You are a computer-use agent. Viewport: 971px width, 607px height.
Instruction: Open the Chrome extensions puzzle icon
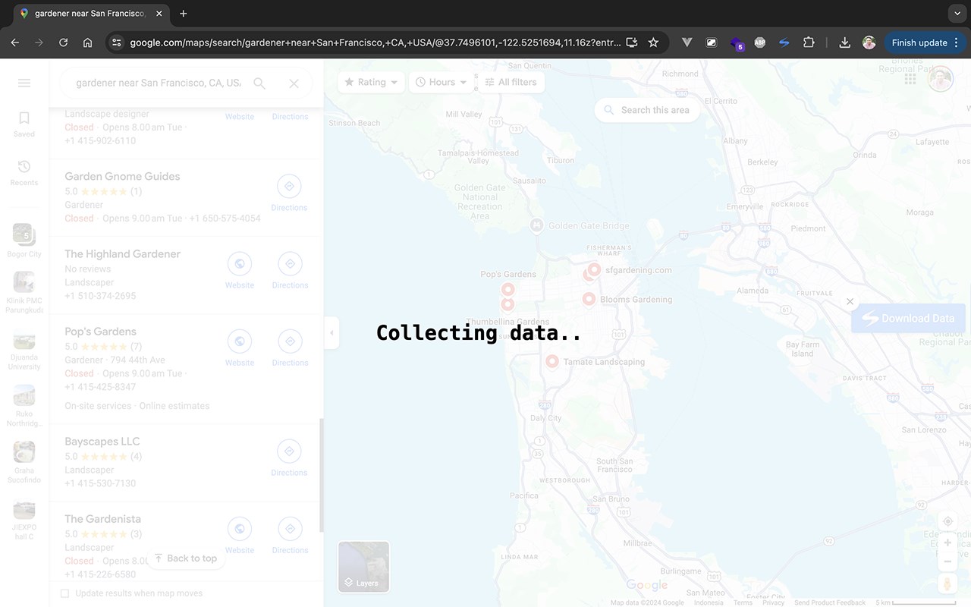point(809,42)
